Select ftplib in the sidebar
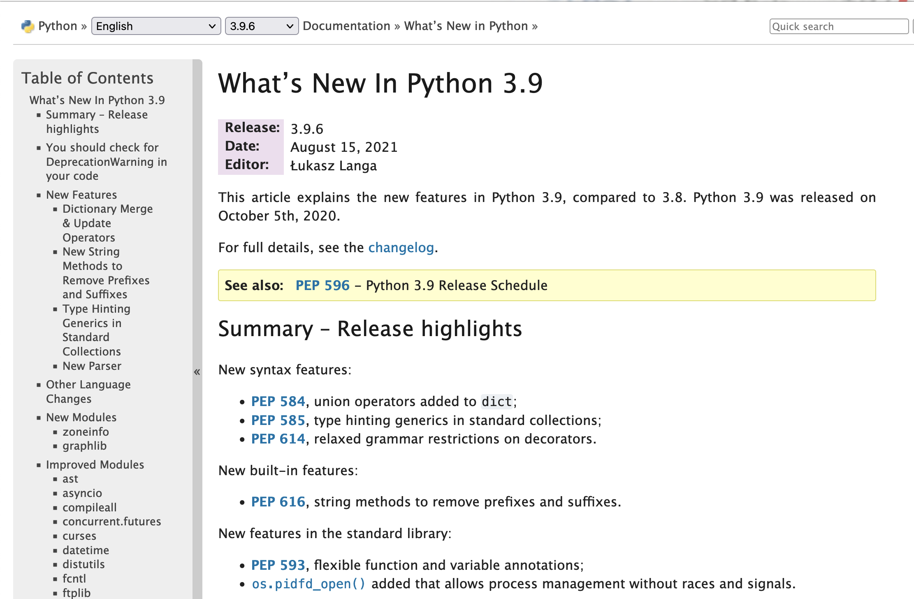914x599 pixels. [76, 593]
